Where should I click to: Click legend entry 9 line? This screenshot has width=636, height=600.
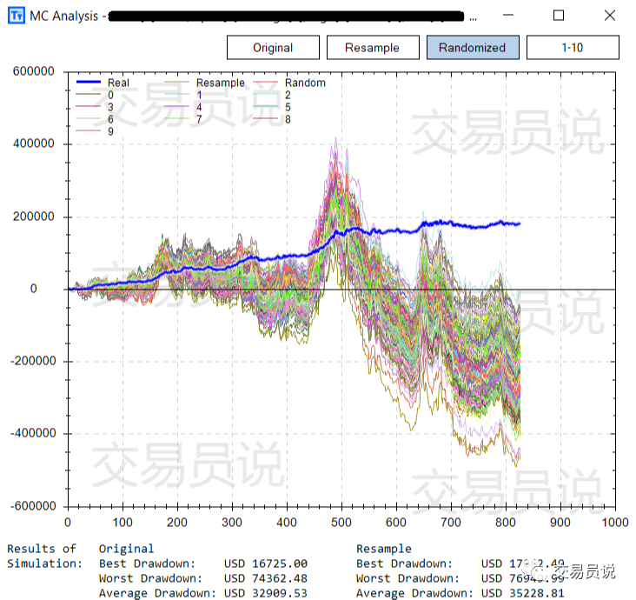click(89, 130)
